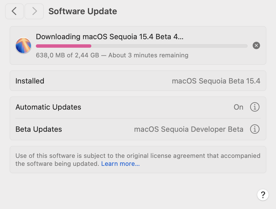Open info for Beta Updates
This screenshot has width=276, height=209.
255,129
